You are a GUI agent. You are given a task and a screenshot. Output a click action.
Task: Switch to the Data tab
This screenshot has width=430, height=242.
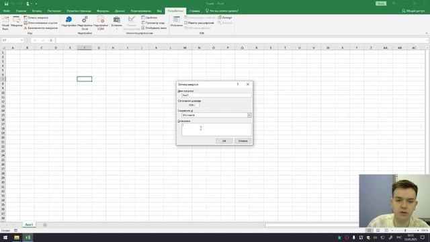pos(120,11)
